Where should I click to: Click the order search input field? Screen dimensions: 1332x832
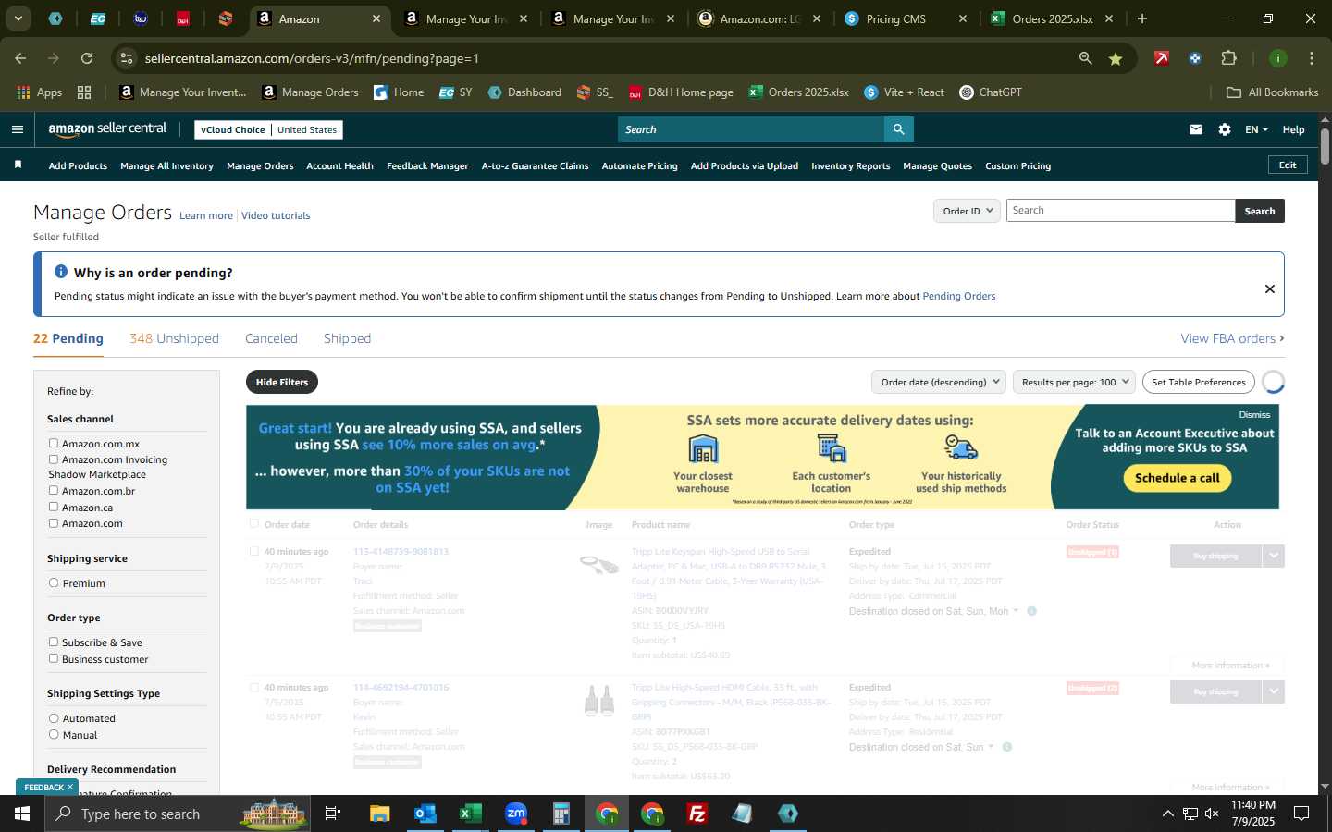(x=1120, y=211)
